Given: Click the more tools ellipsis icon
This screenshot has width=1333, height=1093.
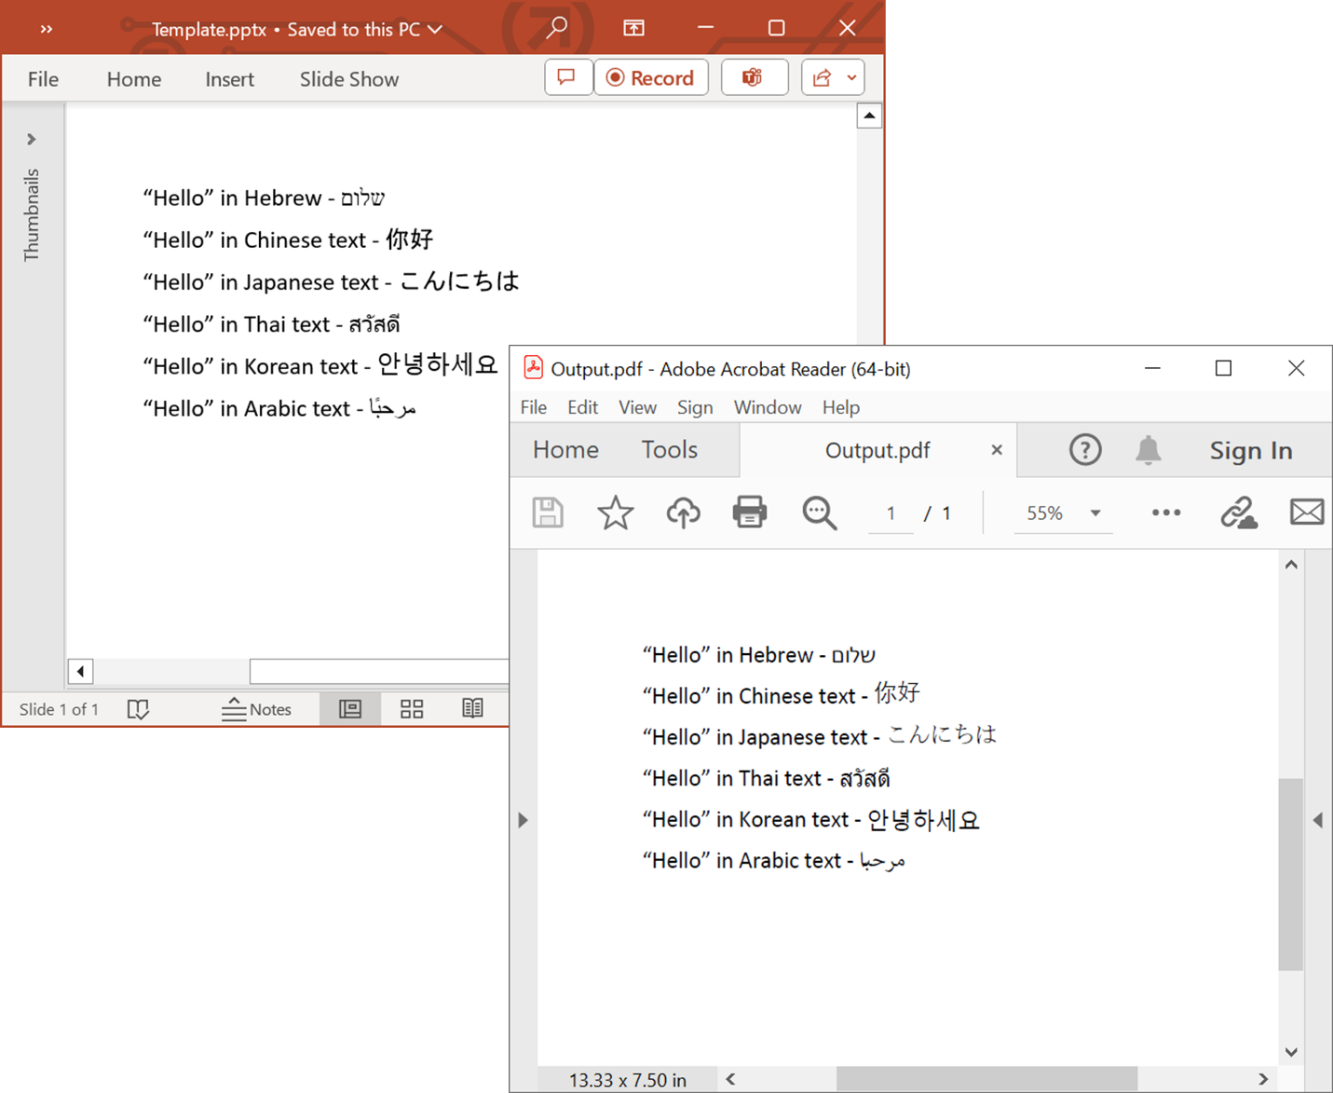Looking at the screenshot, I should [1166, 512].
